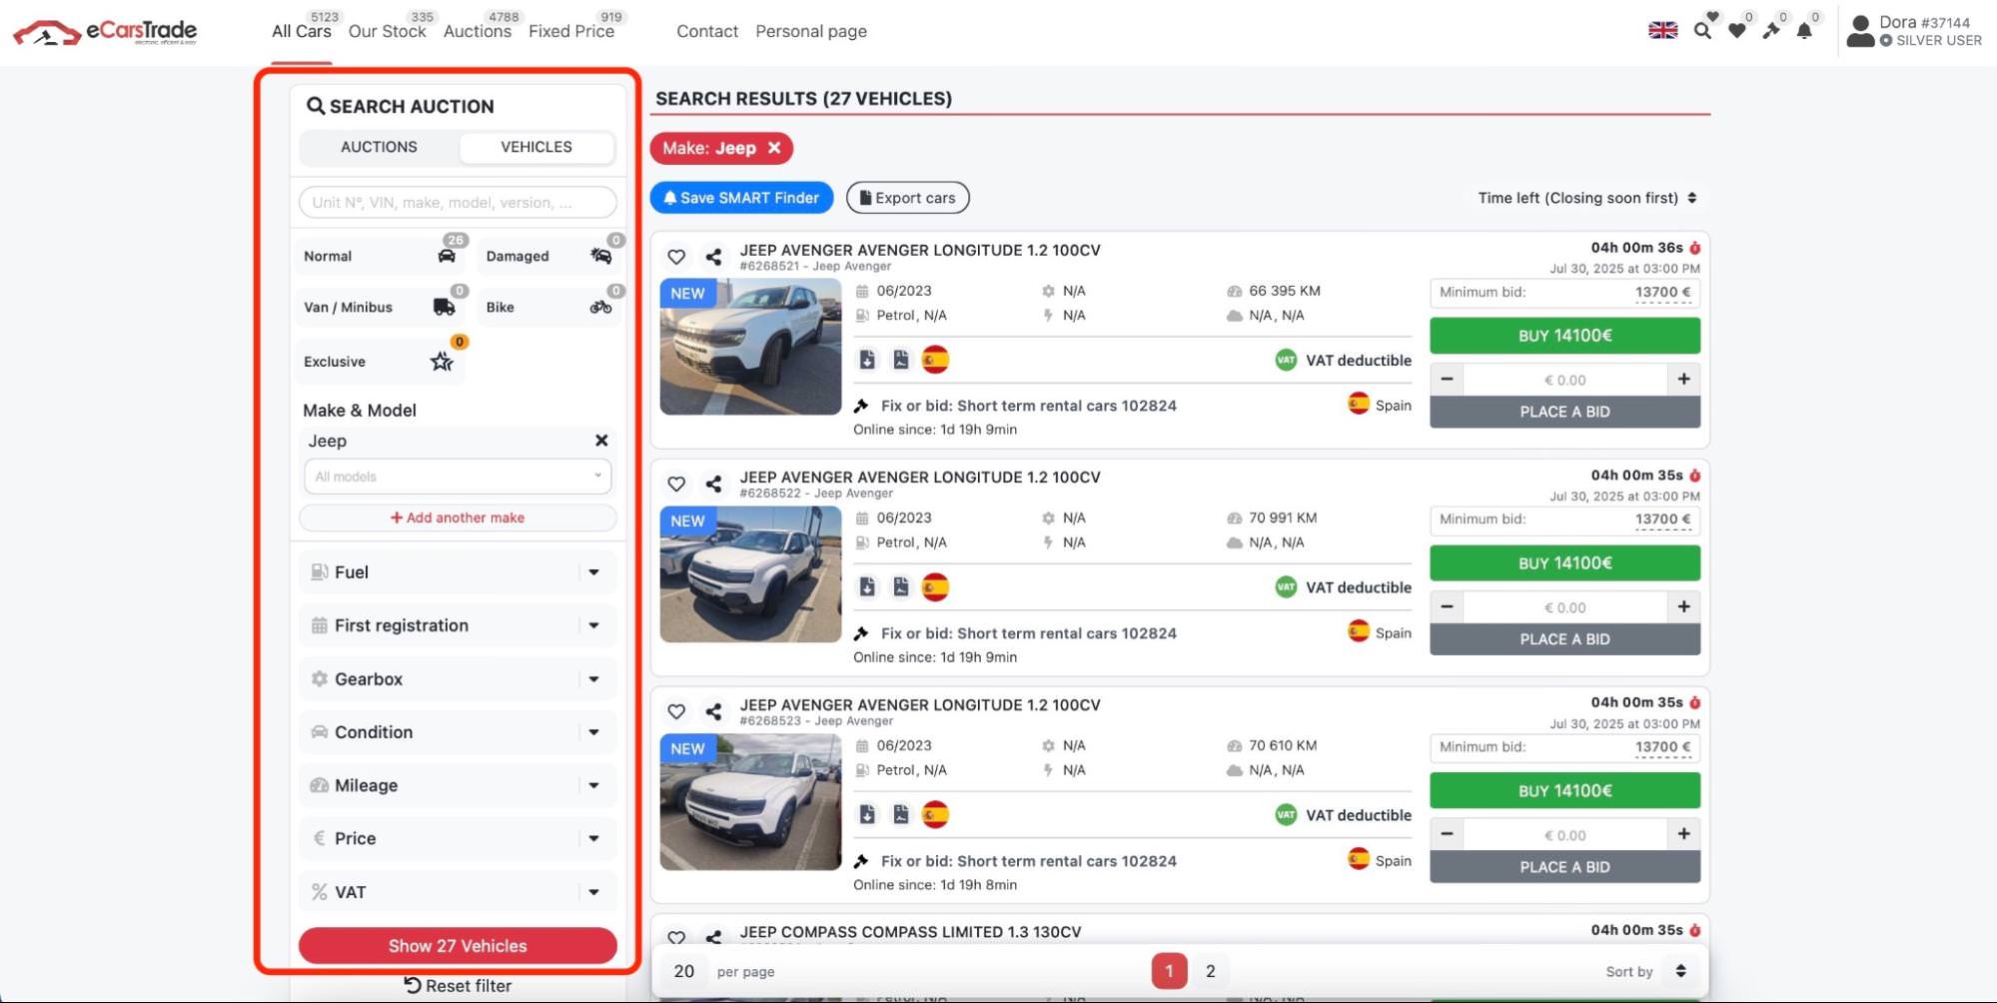Click VAT deductible badge on first listing
Viewport: 1997px width, 1003px height.
point(1343,360)
